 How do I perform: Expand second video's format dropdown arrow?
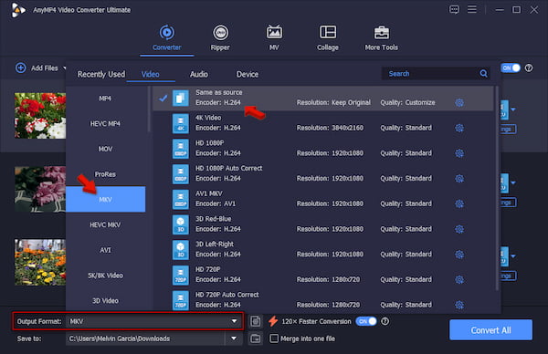[x=513, y=183]
